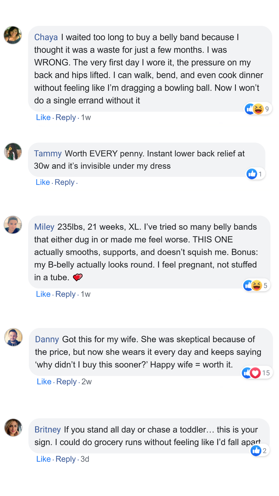Click the like reaction icon on Britney's comment

click(x=256, y=451)
